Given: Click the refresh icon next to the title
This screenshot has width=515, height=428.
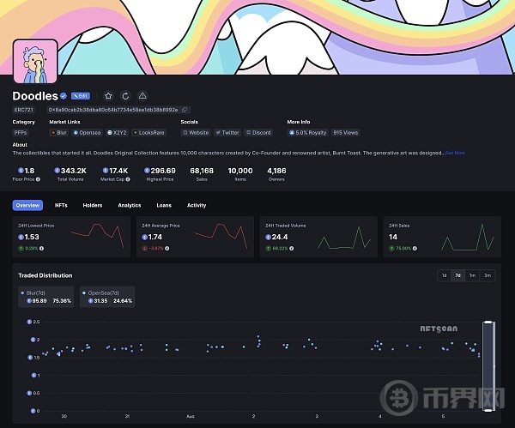Looking at the screenshot, I should tap(125, 96).
